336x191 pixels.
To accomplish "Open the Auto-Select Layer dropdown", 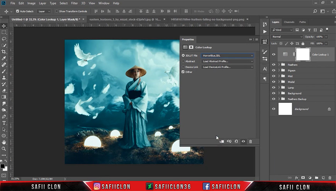I will coord(44,11).
